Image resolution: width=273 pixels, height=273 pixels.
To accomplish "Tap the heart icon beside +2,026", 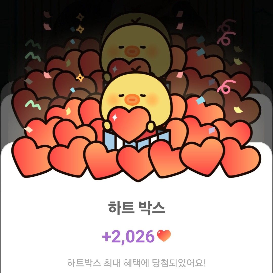I will point(164,236).
